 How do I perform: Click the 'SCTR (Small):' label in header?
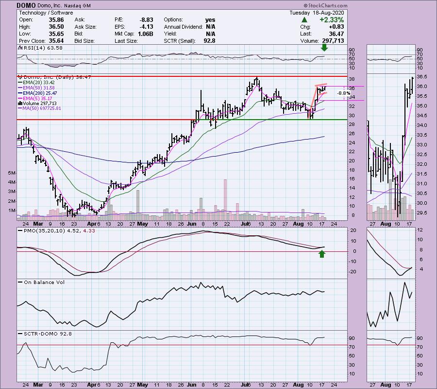coord(180,41)
